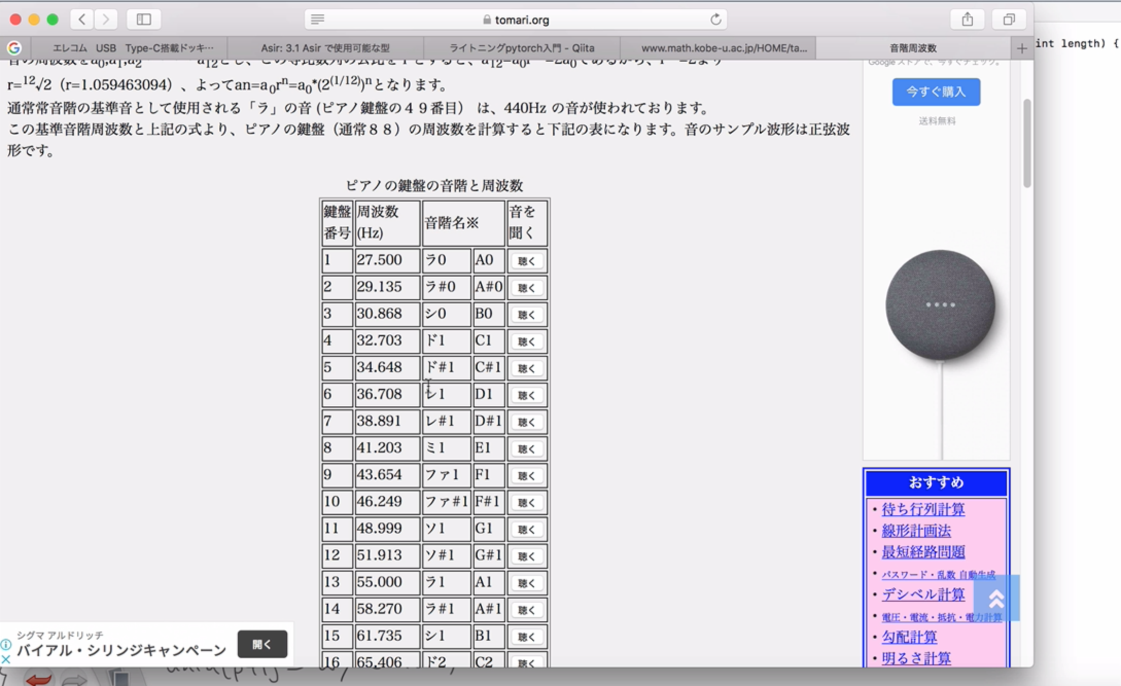Click the ピアノの鍵盤の音階と周波数 table caption
The height and width of the screenshot is (686, 1121).
434,186
